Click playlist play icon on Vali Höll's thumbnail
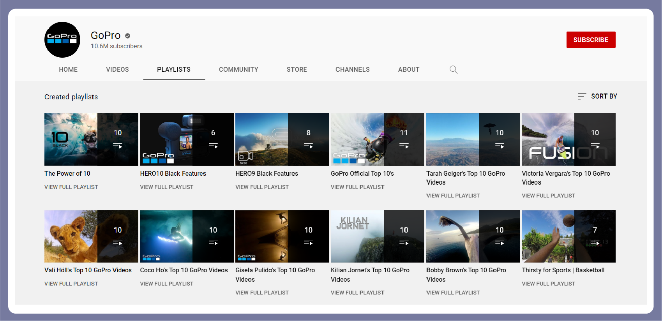This screenshot has width=662, height=321. coord(118,243)
